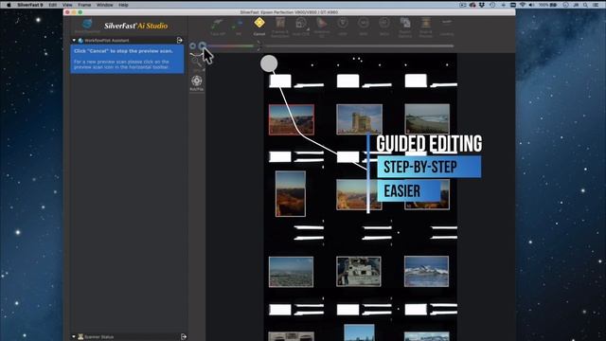Viewport: 606px width, 341px height.
Task: Click the blue assistant hint about canceling preview scan
Action: [127, 59]
